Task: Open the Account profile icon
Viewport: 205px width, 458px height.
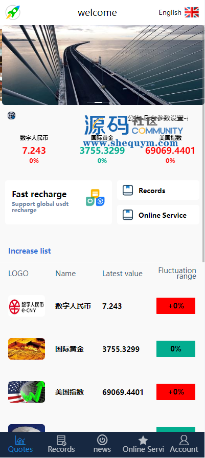Action: [184, 440]
